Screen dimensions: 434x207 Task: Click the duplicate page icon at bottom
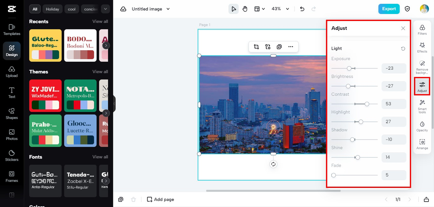tap(121, 200)
